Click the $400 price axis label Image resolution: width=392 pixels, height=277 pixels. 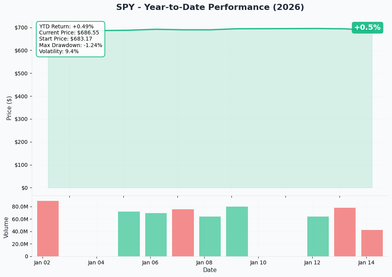pos(21,96)
